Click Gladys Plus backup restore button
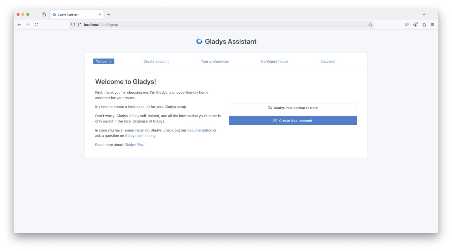The height and width of the screenshot is (251, 452). 293,108
